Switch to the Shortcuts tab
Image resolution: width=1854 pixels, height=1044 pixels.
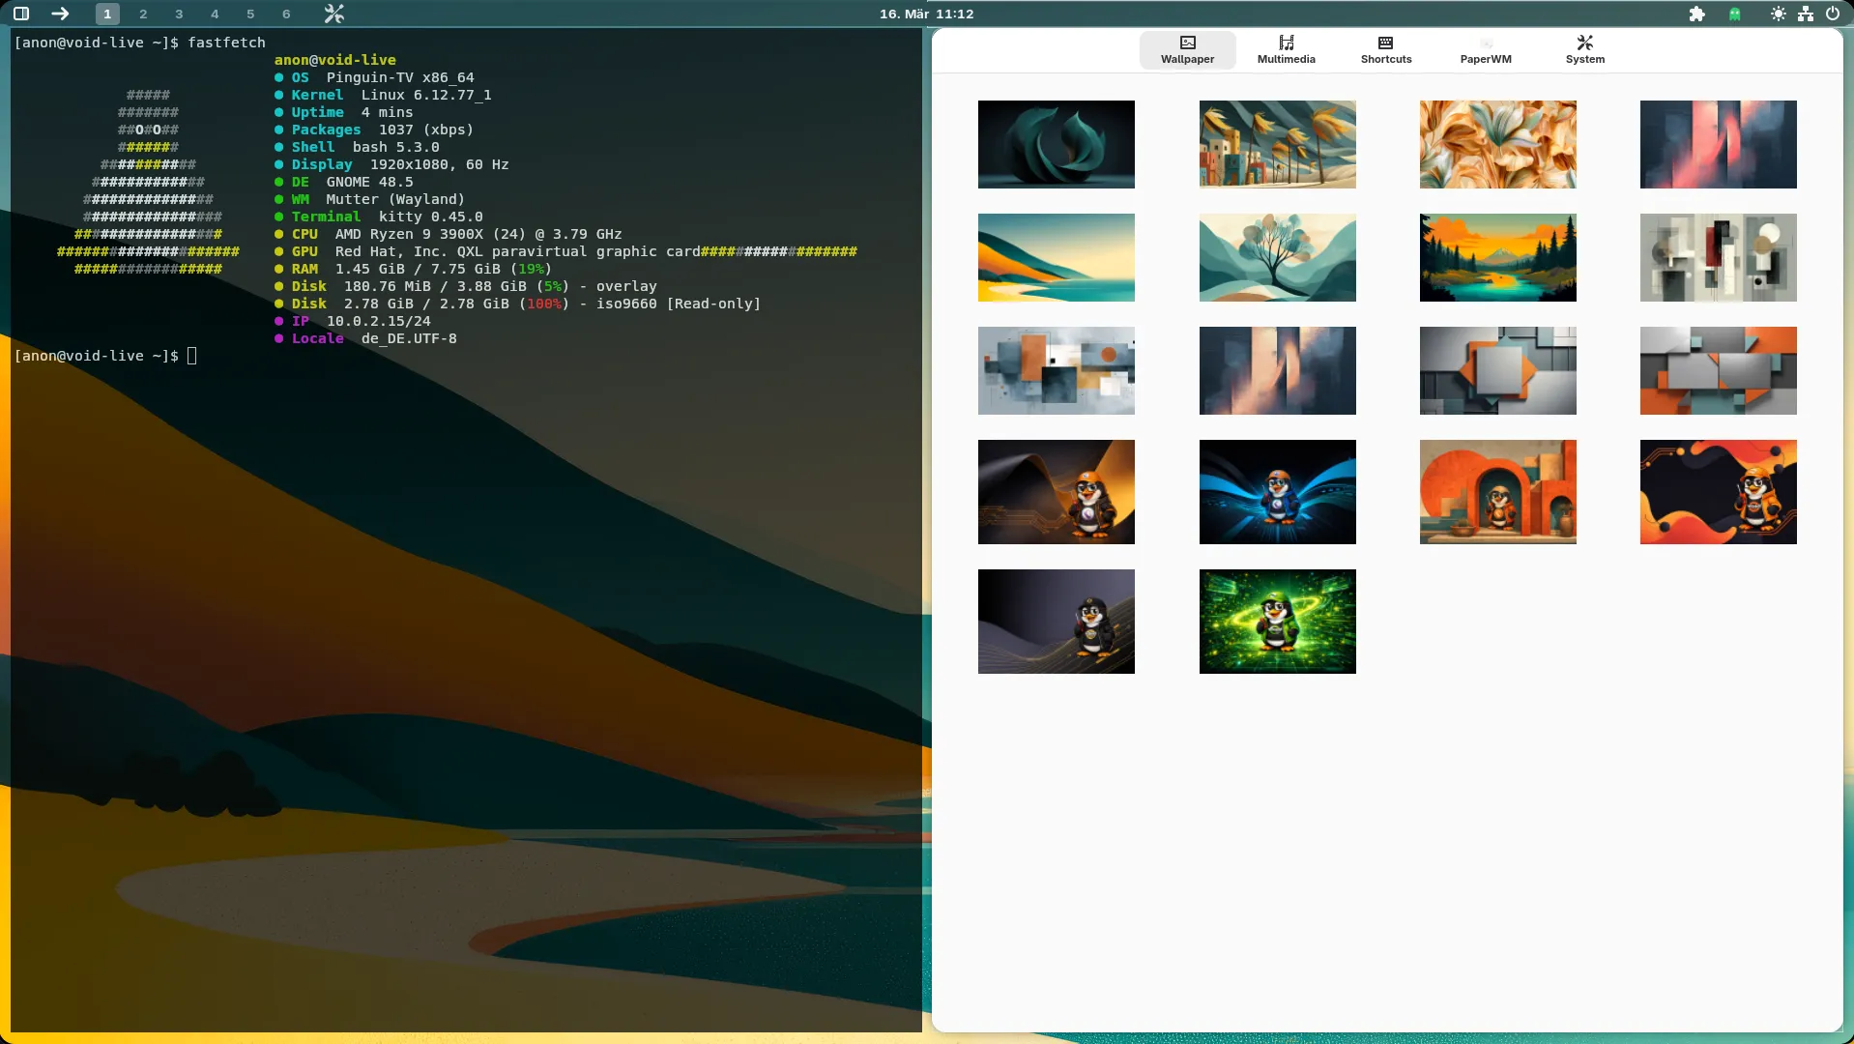(x=1385, y=49)
